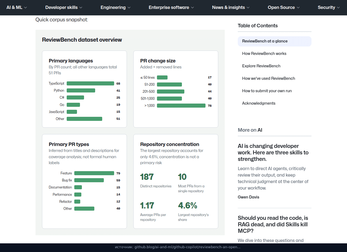Expand the Open Source chevron

298,8
